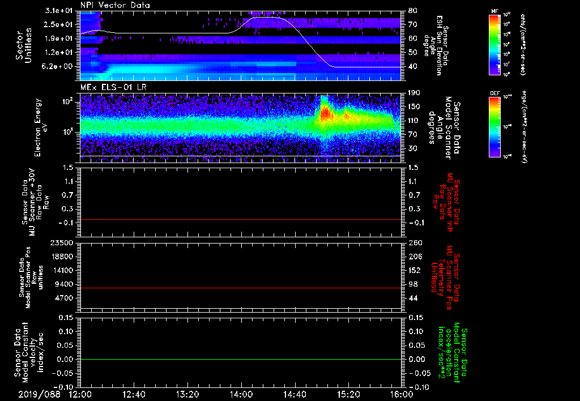Click the "12:00" time tick label

(x=80, y=395)
